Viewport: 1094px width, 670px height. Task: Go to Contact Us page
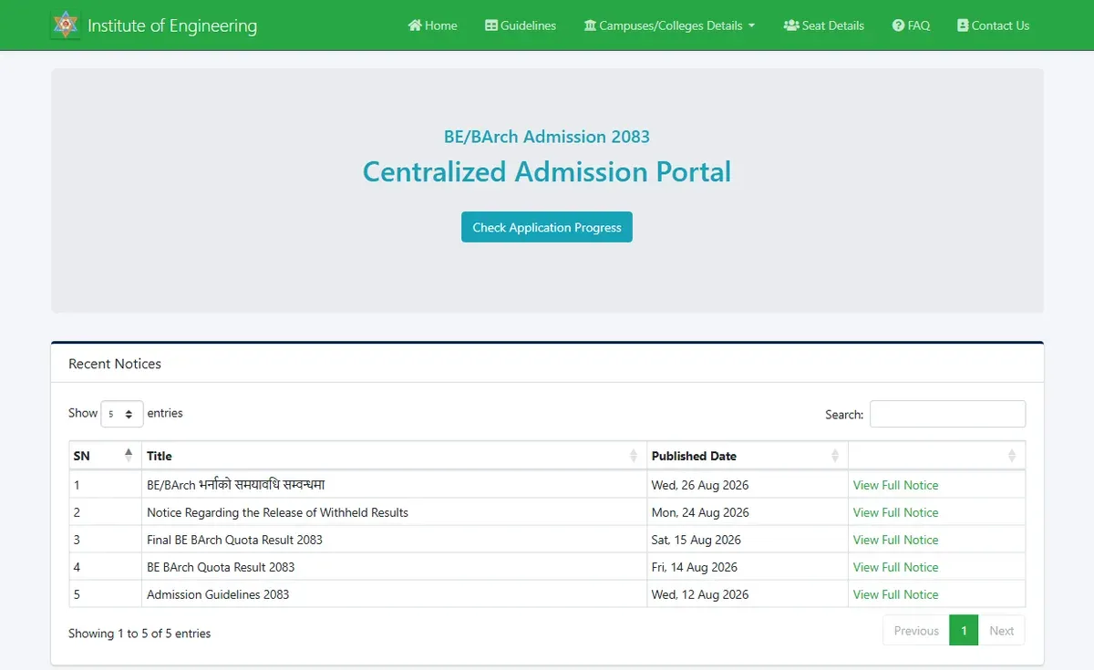pyautogui.click(x=994, y=26)
